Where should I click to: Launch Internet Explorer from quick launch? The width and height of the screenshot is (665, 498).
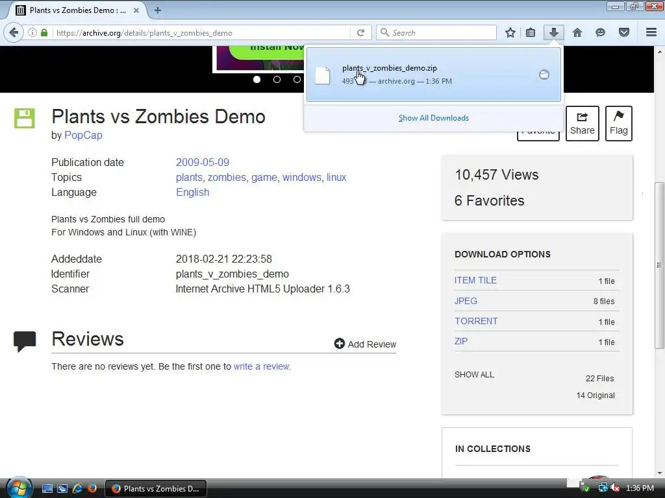[x=78, y=489]
